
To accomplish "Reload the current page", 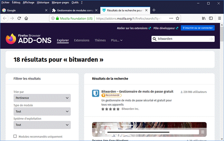I will 19,18.
